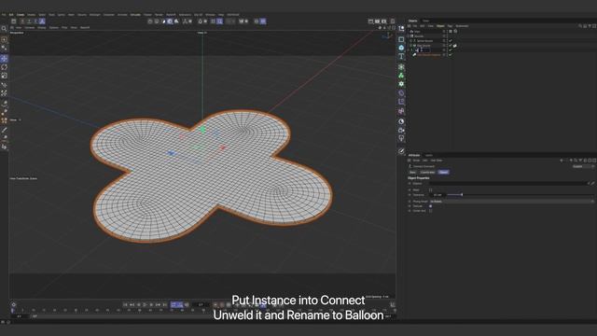
Task: Open the Create menu in main menu bar
Action: [21, 15]
